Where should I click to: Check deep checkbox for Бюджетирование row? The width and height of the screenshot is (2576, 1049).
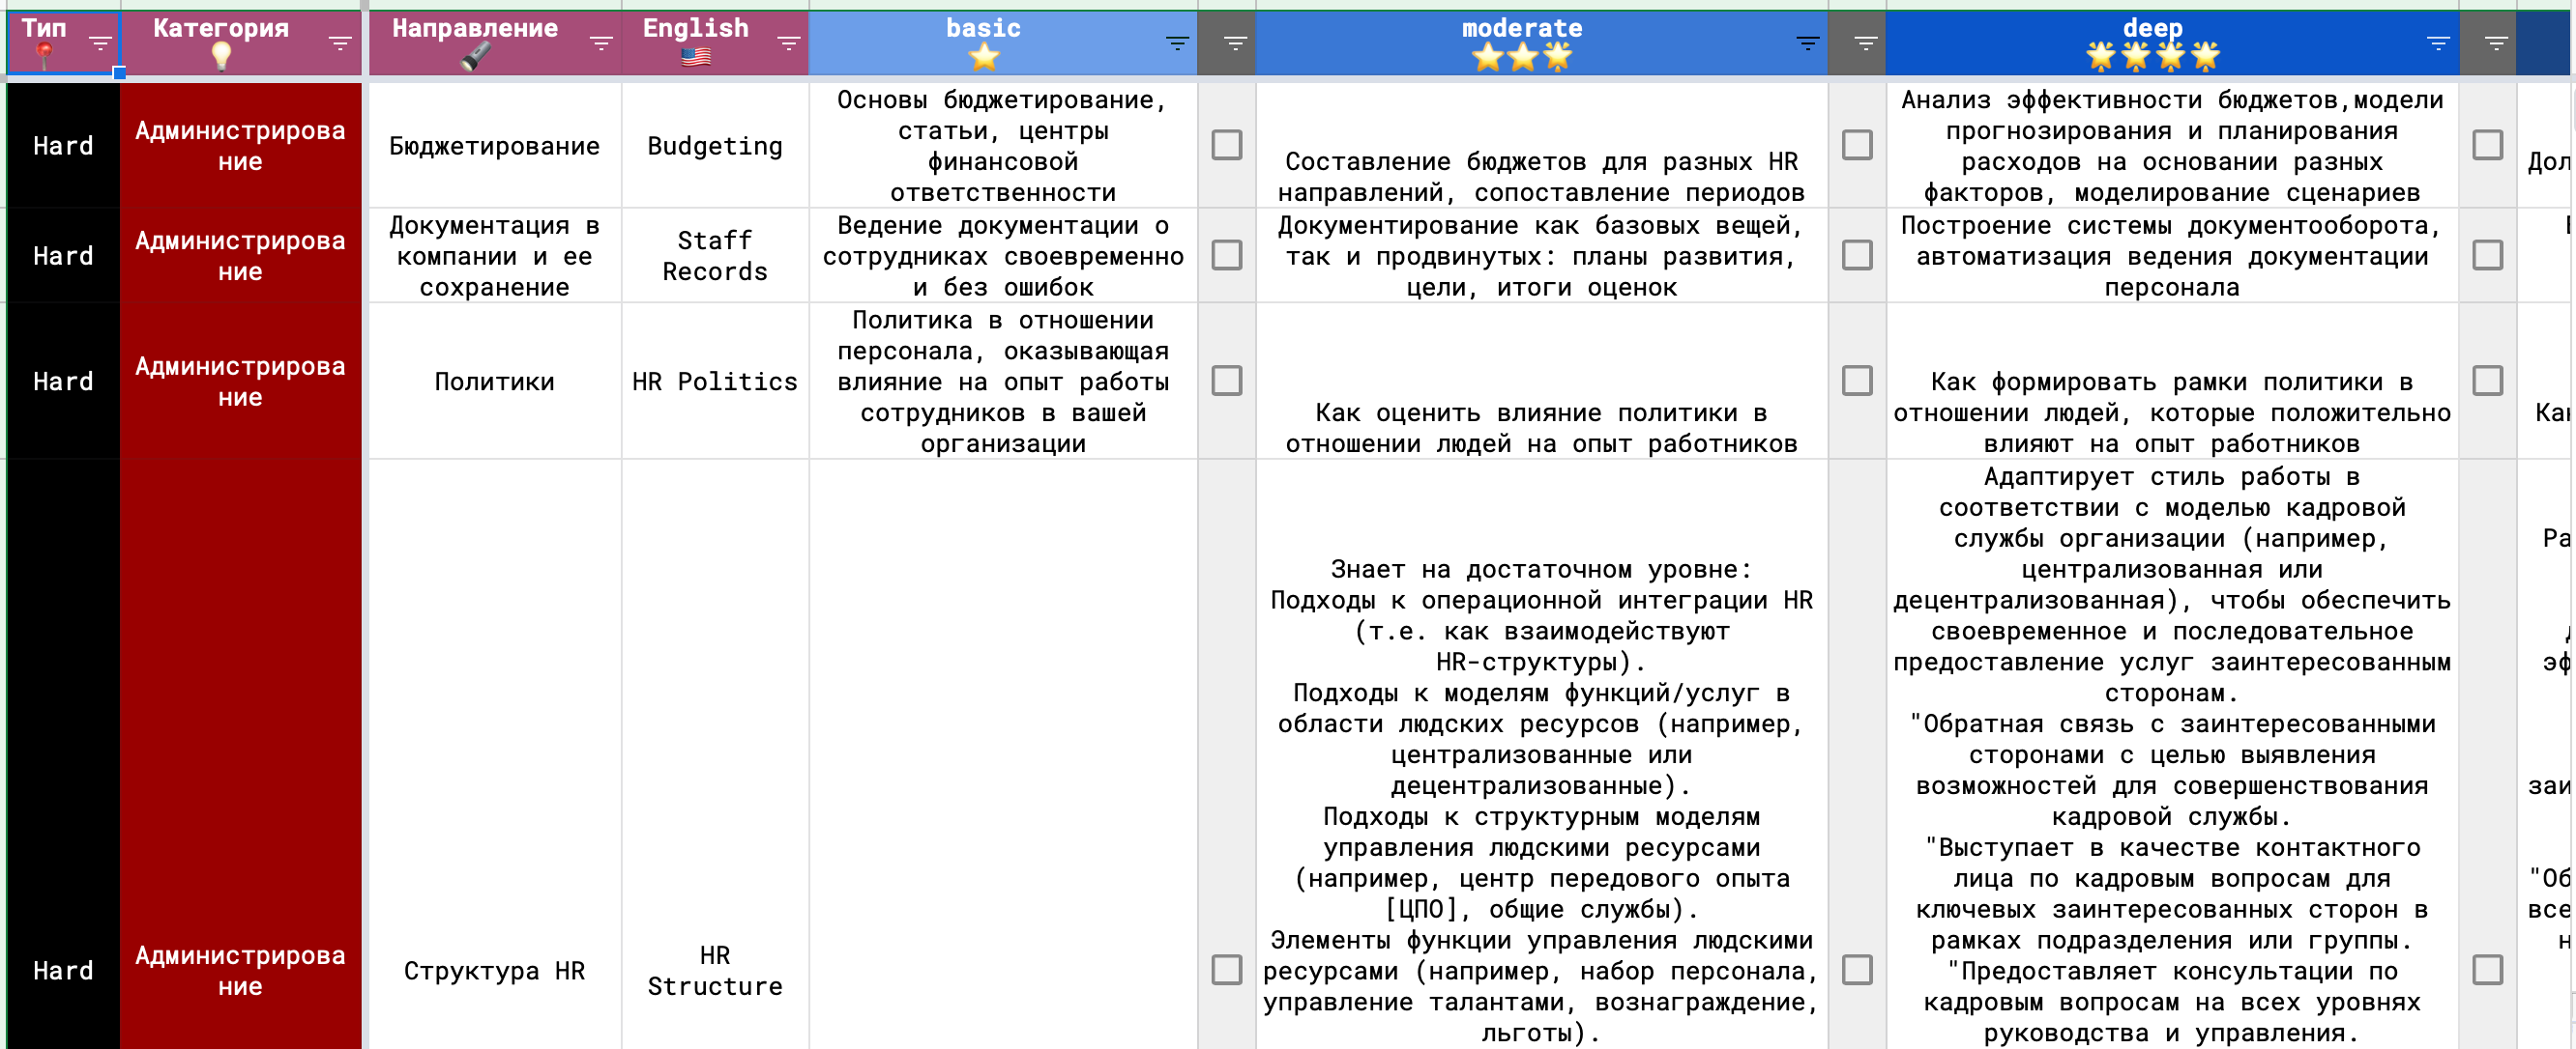[2487, 145]
